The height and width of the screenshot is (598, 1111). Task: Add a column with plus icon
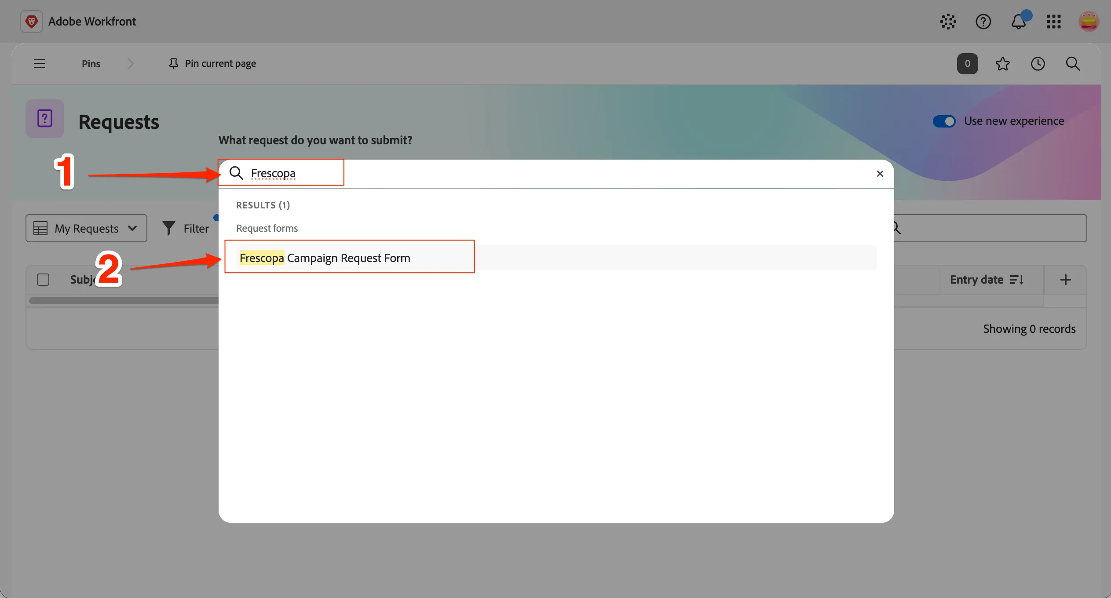[1065, 280]
